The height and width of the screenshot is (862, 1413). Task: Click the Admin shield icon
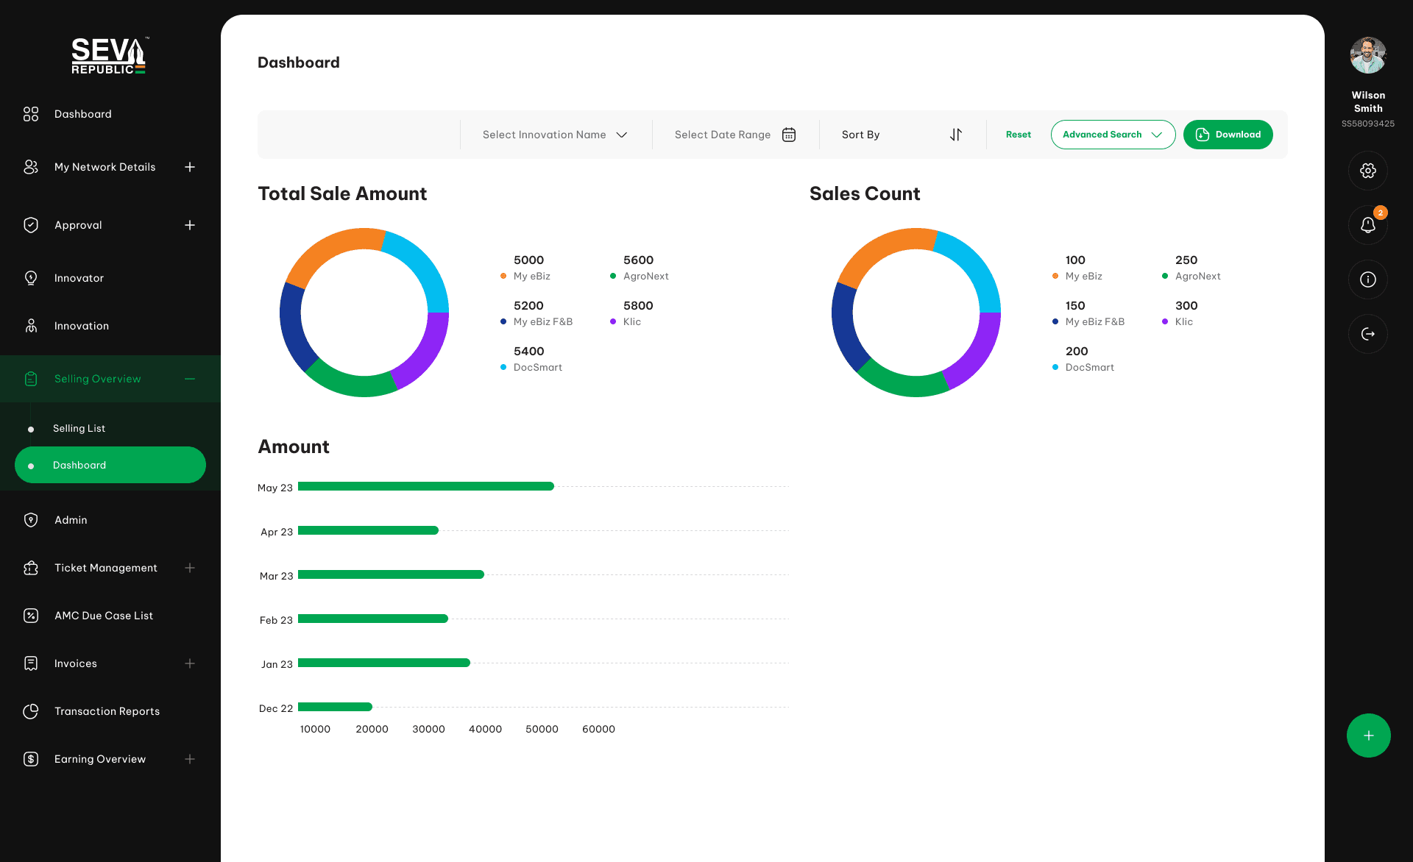pos(31,520)
